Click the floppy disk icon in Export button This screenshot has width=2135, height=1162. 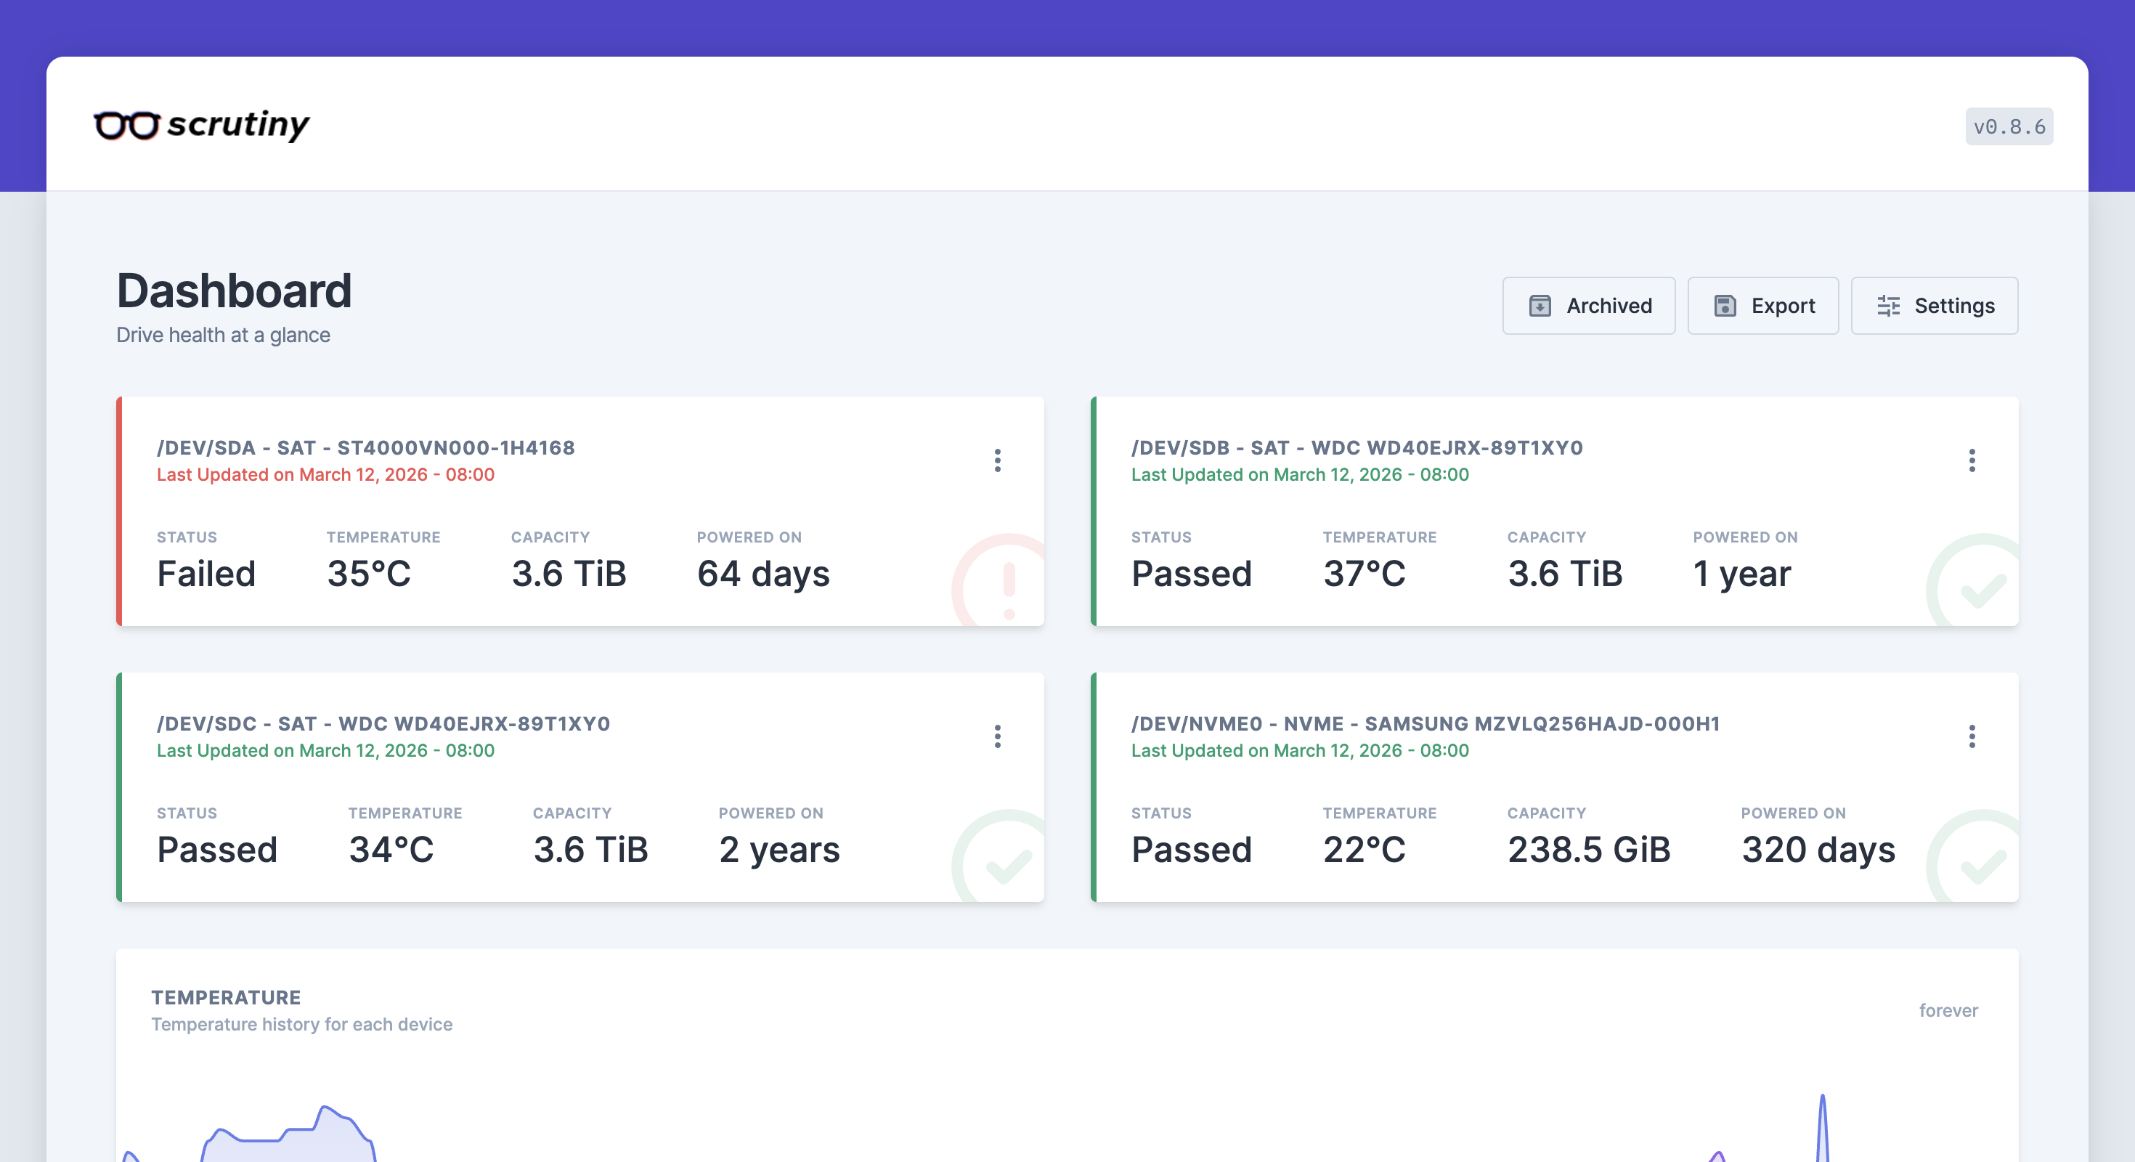(1725, 306)
